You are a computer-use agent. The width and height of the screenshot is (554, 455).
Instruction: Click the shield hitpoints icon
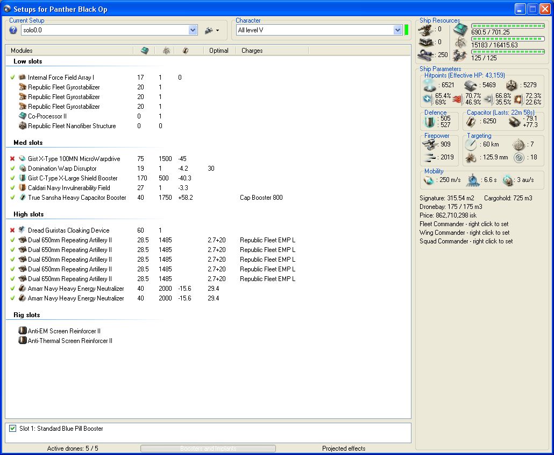(430, 85)
